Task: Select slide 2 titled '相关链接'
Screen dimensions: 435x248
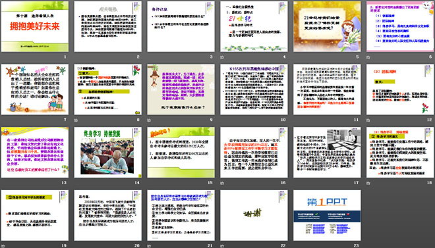Action: coord(108,26)
